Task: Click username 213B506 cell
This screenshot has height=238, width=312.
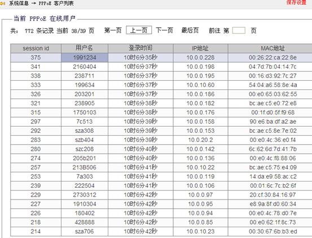Action: [x=85, y=167]
